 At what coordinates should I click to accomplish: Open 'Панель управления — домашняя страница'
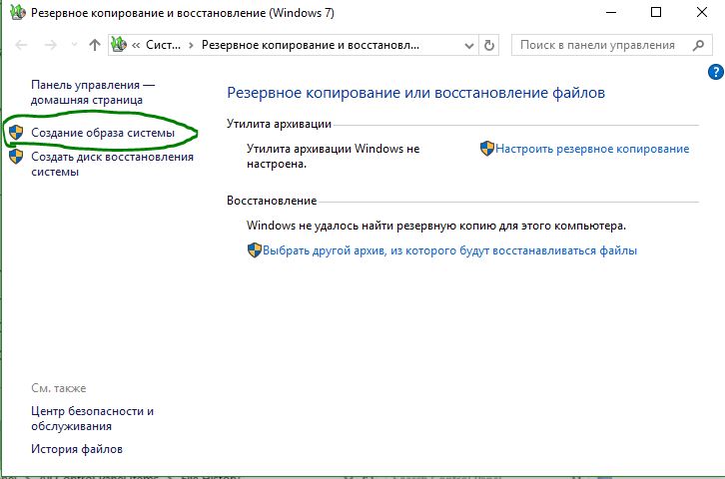coord(93,93)
